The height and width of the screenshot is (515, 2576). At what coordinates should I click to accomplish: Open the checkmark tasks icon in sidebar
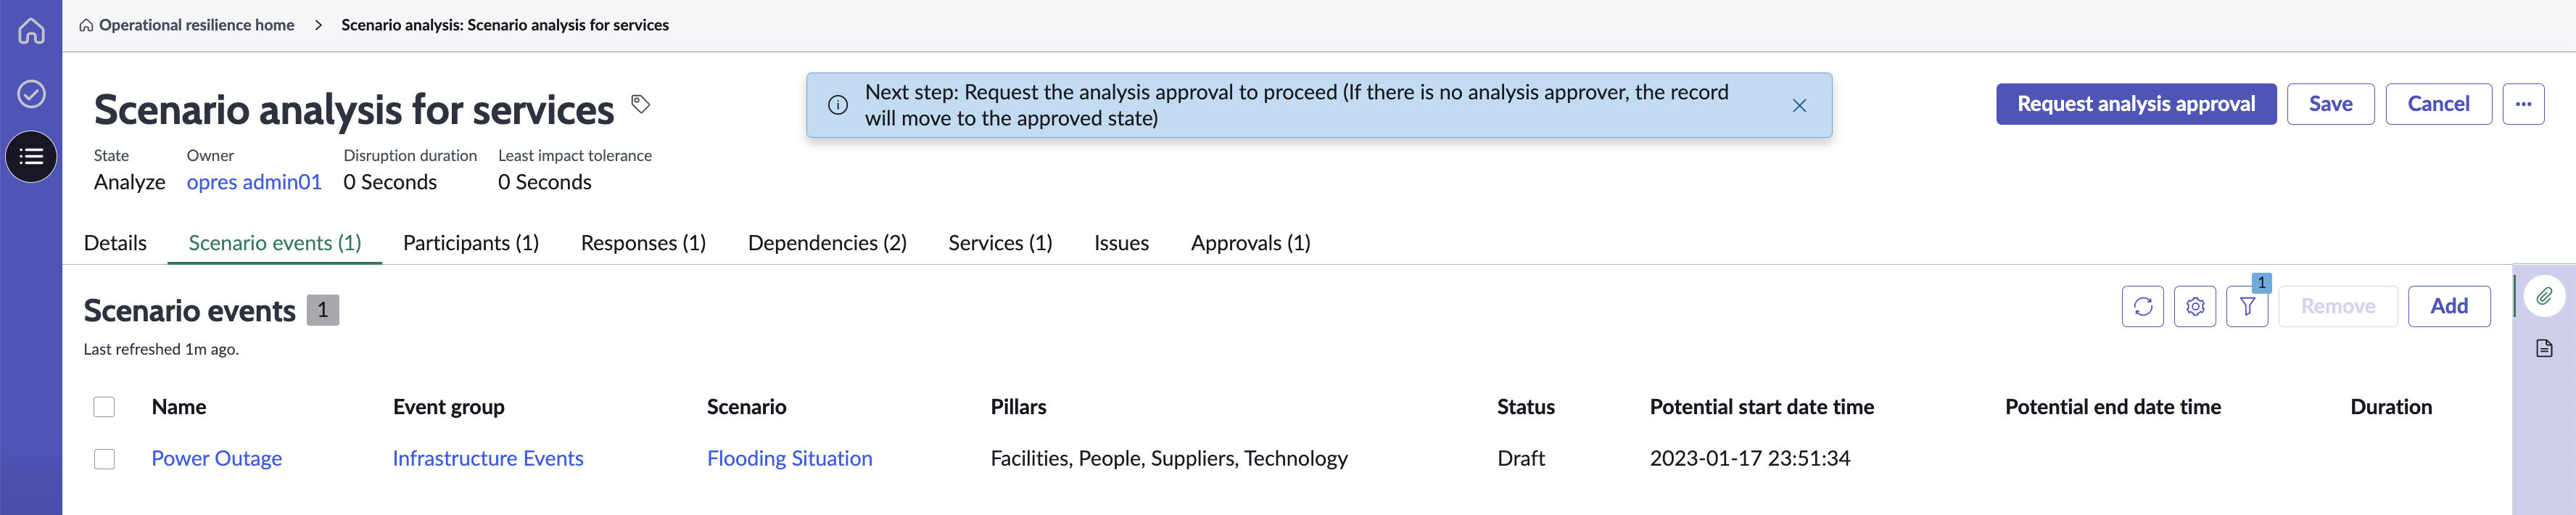tap(31, 94)
